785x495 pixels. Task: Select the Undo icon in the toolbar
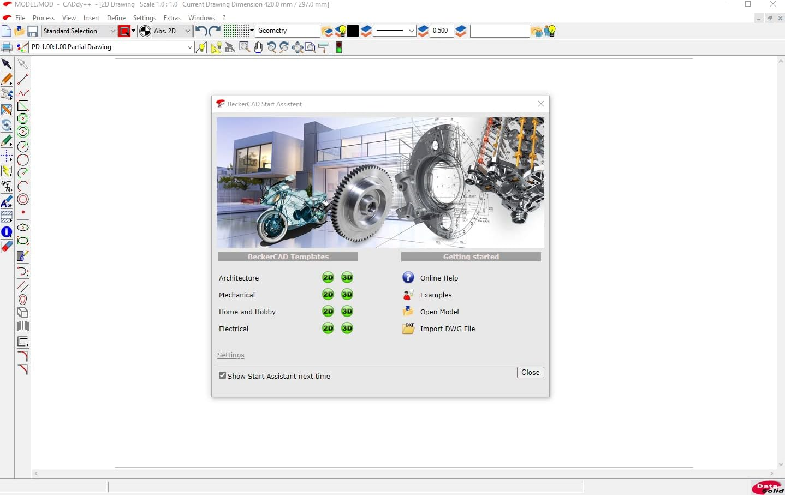click(x=200, y=31)
